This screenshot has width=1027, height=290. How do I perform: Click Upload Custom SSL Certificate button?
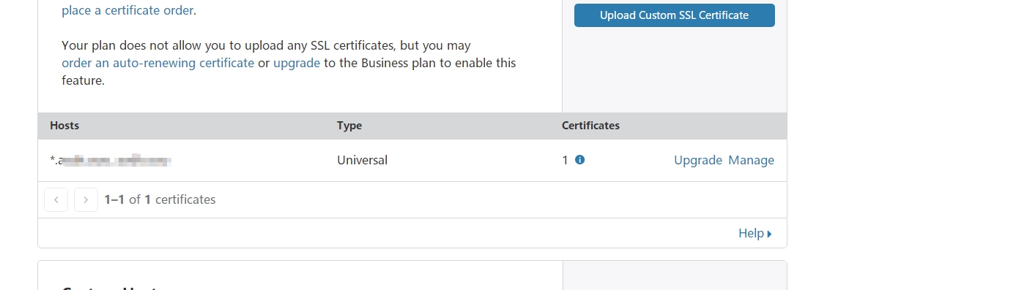[x=674, y=15]
